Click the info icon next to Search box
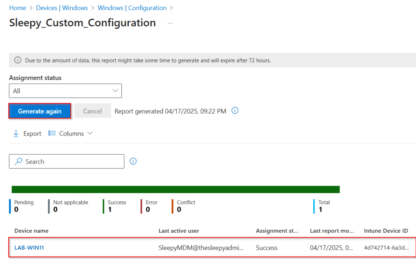The image size is (416, 268). (x=133, y=161)
